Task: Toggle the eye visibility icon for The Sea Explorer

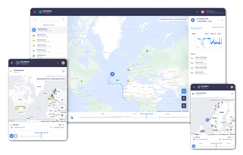Action: pyautogui.click(x=232, y=94)
